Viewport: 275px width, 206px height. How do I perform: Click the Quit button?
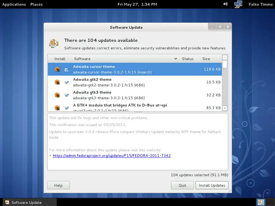tap(183, 185)
